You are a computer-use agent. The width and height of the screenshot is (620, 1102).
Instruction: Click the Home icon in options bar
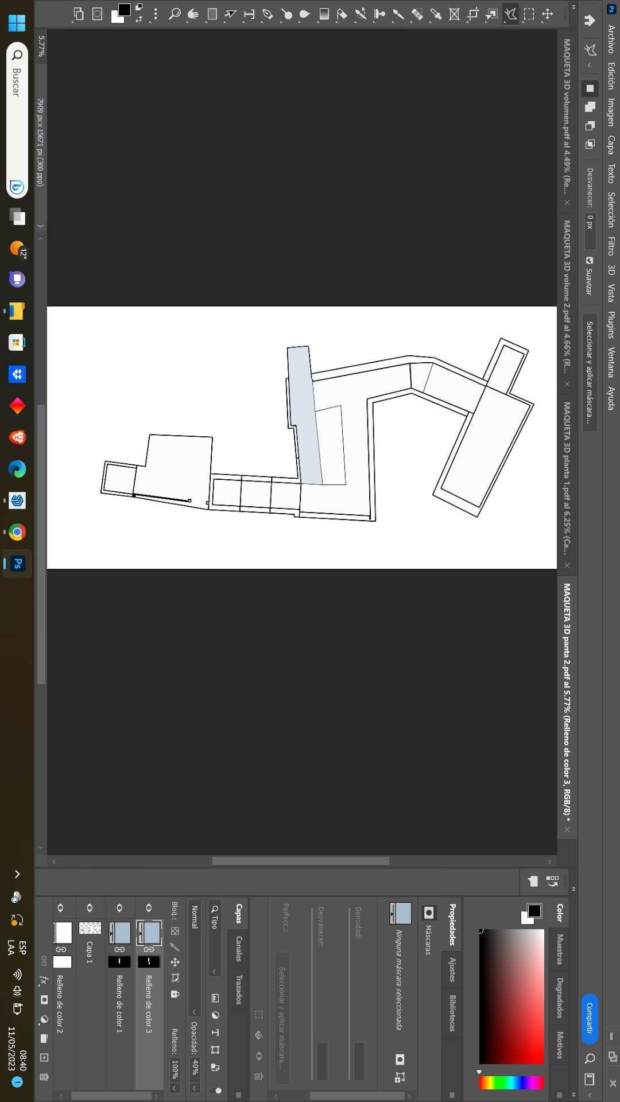point(590,21)
